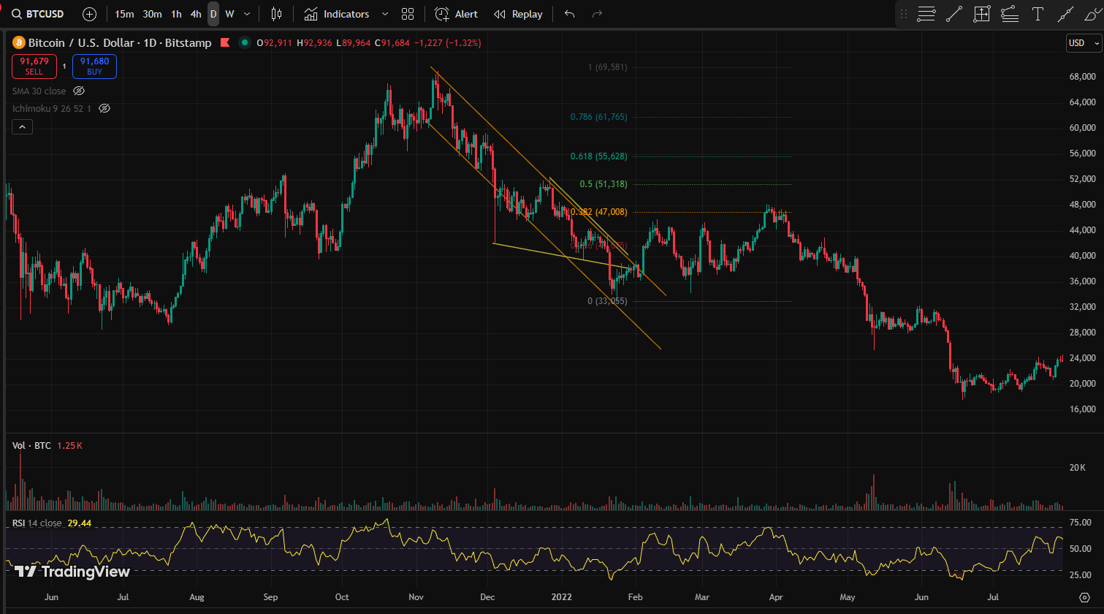1104x614 pixels.
Task: Select the measure/position box tool
Action: point(981,14)
